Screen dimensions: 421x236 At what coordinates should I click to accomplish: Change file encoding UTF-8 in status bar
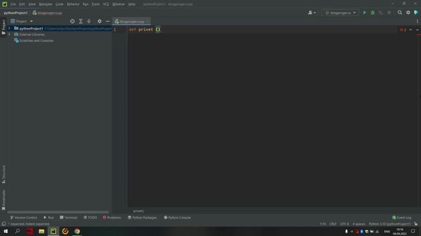tap(345, 224)
